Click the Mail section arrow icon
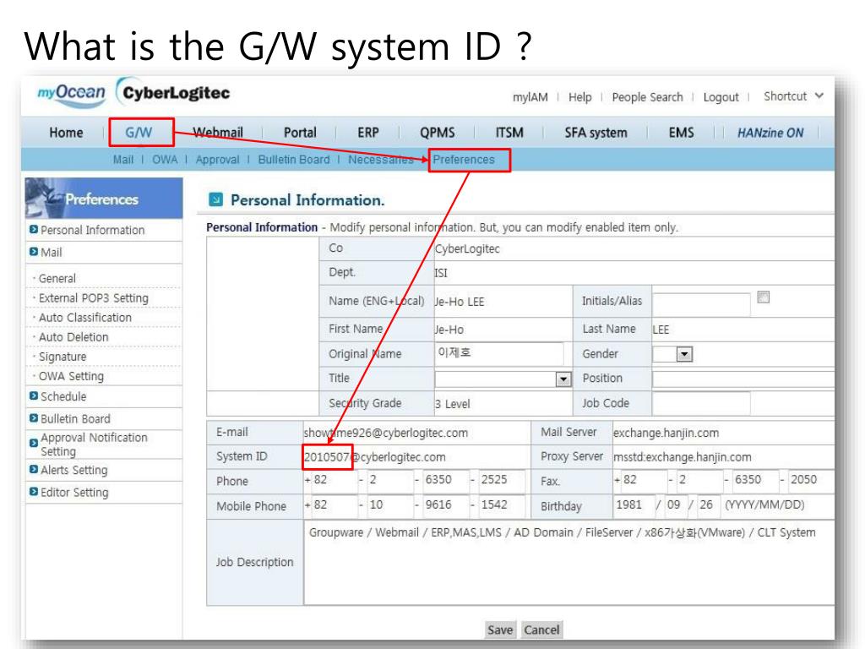This screenshot has width=865, height=649. point(34,252)
